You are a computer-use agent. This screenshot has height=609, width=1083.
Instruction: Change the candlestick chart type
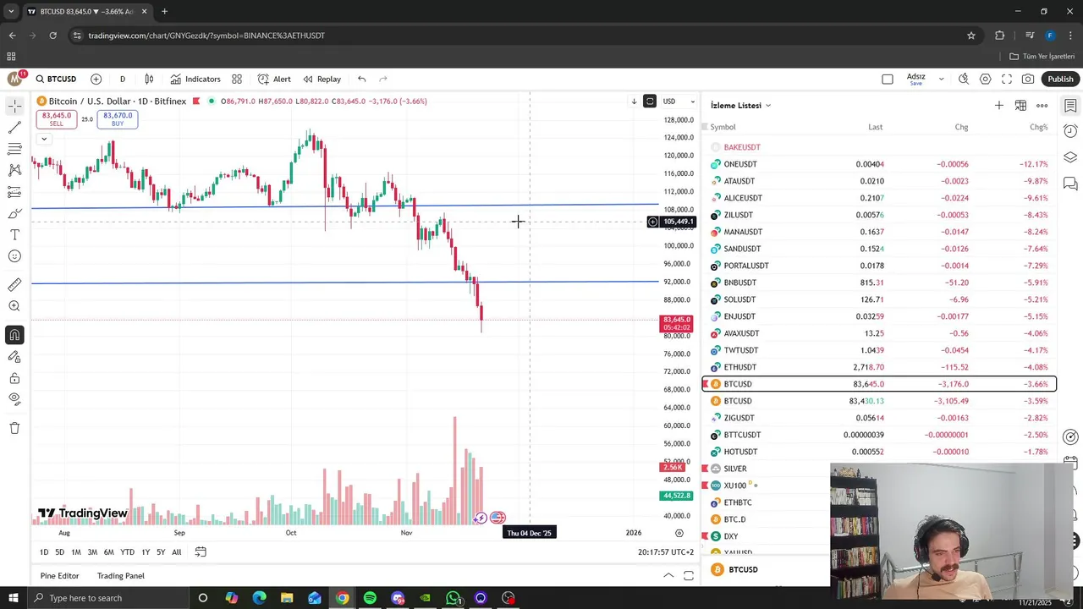[149, 79]
